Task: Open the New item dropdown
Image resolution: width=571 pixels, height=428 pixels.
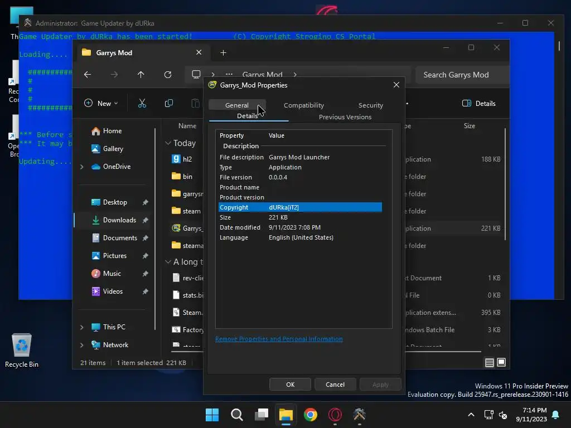Action: pyautogui.click(x=101, y=103)
